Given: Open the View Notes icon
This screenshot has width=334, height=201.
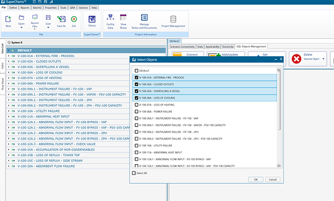Looking at the screenshot, I should tap(123, 17).
